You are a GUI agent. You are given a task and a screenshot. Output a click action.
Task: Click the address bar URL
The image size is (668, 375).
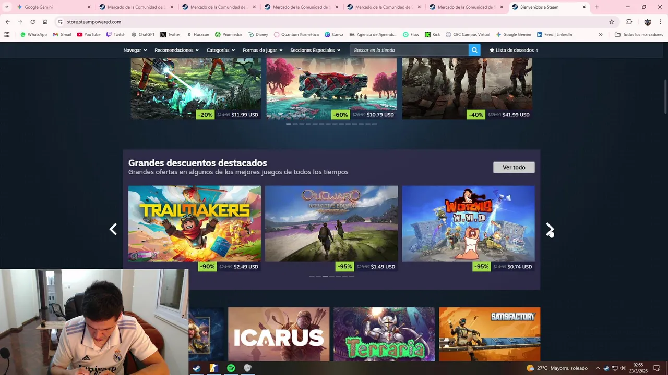click(94, 22)
